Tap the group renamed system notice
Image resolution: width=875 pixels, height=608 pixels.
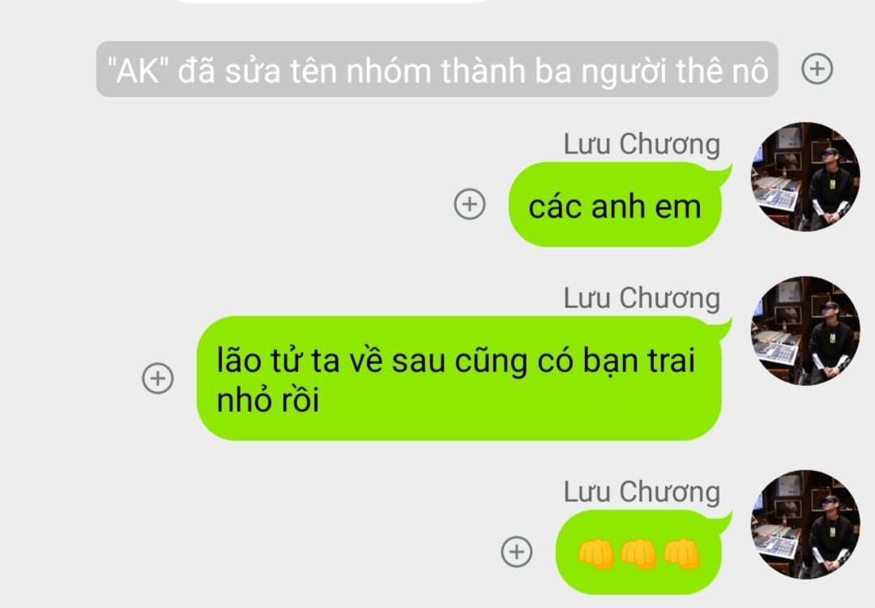click(437, 69)
